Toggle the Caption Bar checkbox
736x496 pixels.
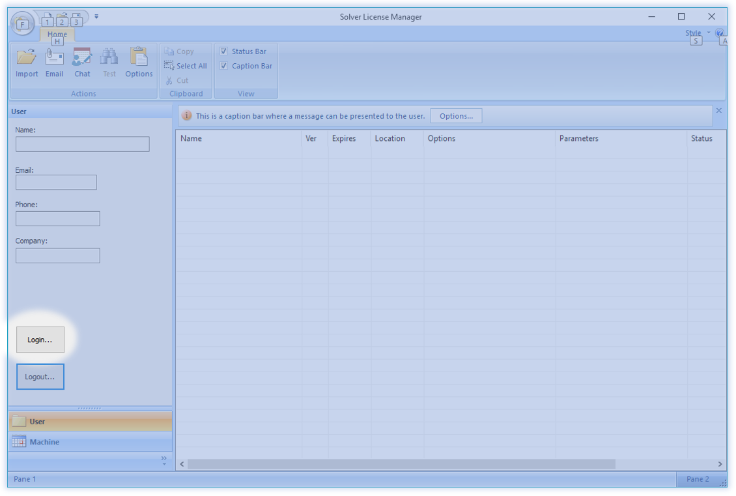click(224, 66)
